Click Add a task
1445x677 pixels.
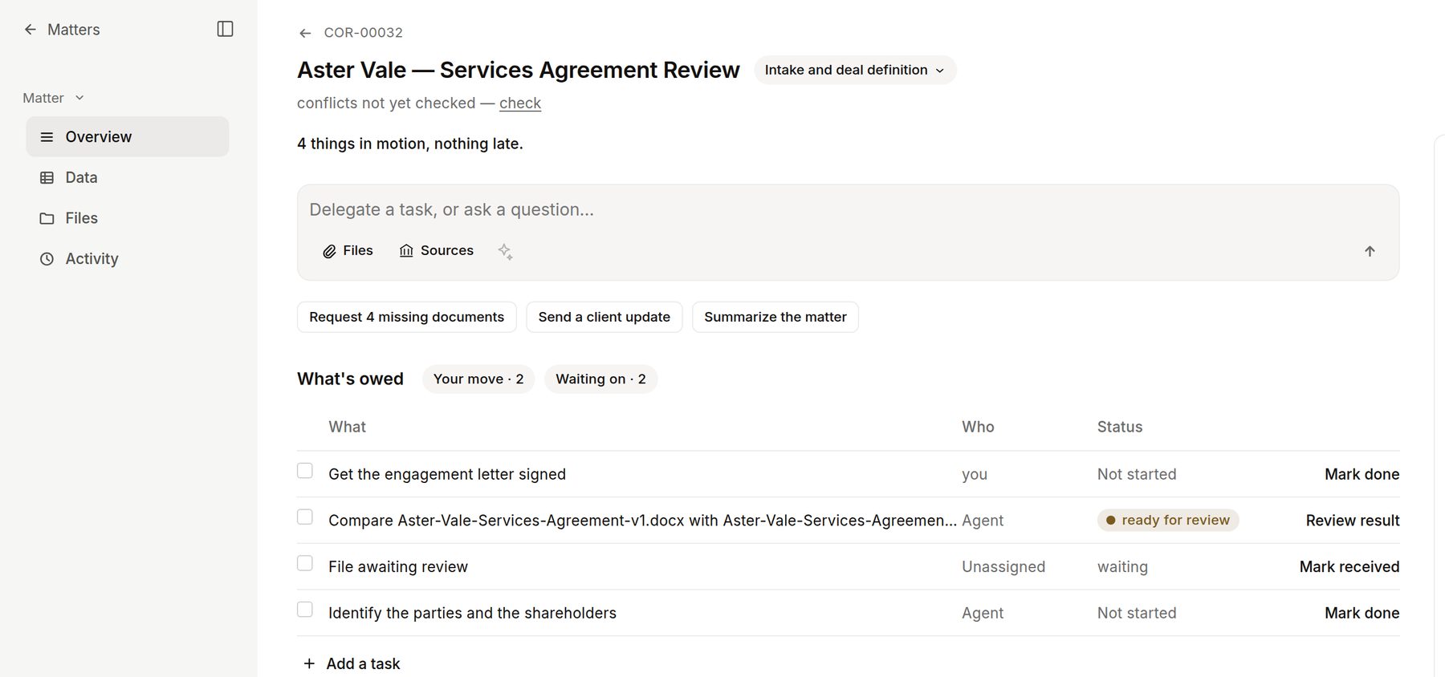352,663
